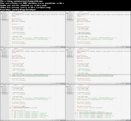Image resolution: width=131 pixels, height=121 pixels.
Task: Click 'docker stop lil-postgres' in the middle-right frame
Action: pos(84,80)
